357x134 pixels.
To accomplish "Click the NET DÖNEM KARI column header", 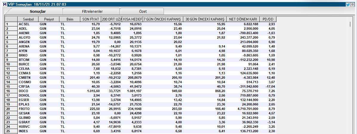I will click(243, 19).
